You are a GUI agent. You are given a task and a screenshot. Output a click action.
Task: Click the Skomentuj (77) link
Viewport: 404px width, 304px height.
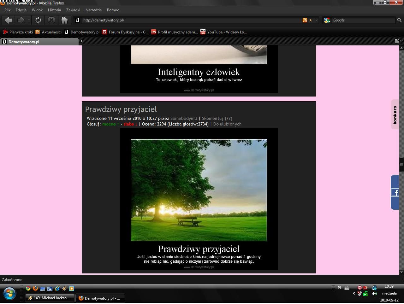tap(217, 119)
